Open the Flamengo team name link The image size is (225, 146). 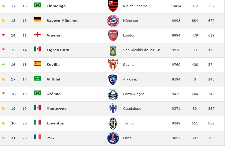click(56, 6)
